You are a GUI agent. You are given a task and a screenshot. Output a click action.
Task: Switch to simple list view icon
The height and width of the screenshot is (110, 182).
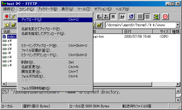(140, 17)
